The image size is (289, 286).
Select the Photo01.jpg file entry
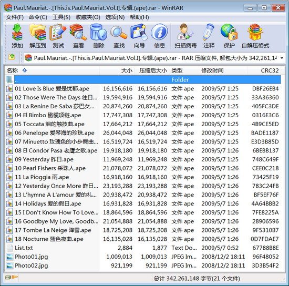[32, 257]
